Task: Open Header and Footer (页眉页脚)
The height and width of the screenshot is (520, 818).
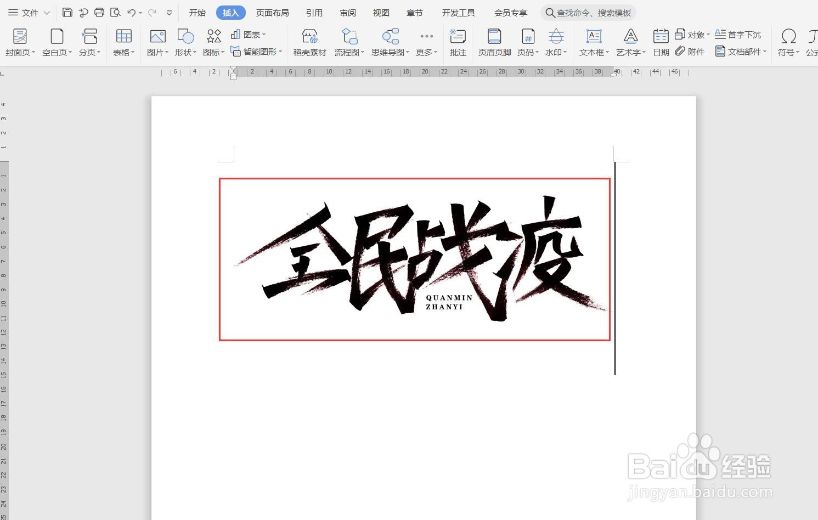Action: point(494,43)
